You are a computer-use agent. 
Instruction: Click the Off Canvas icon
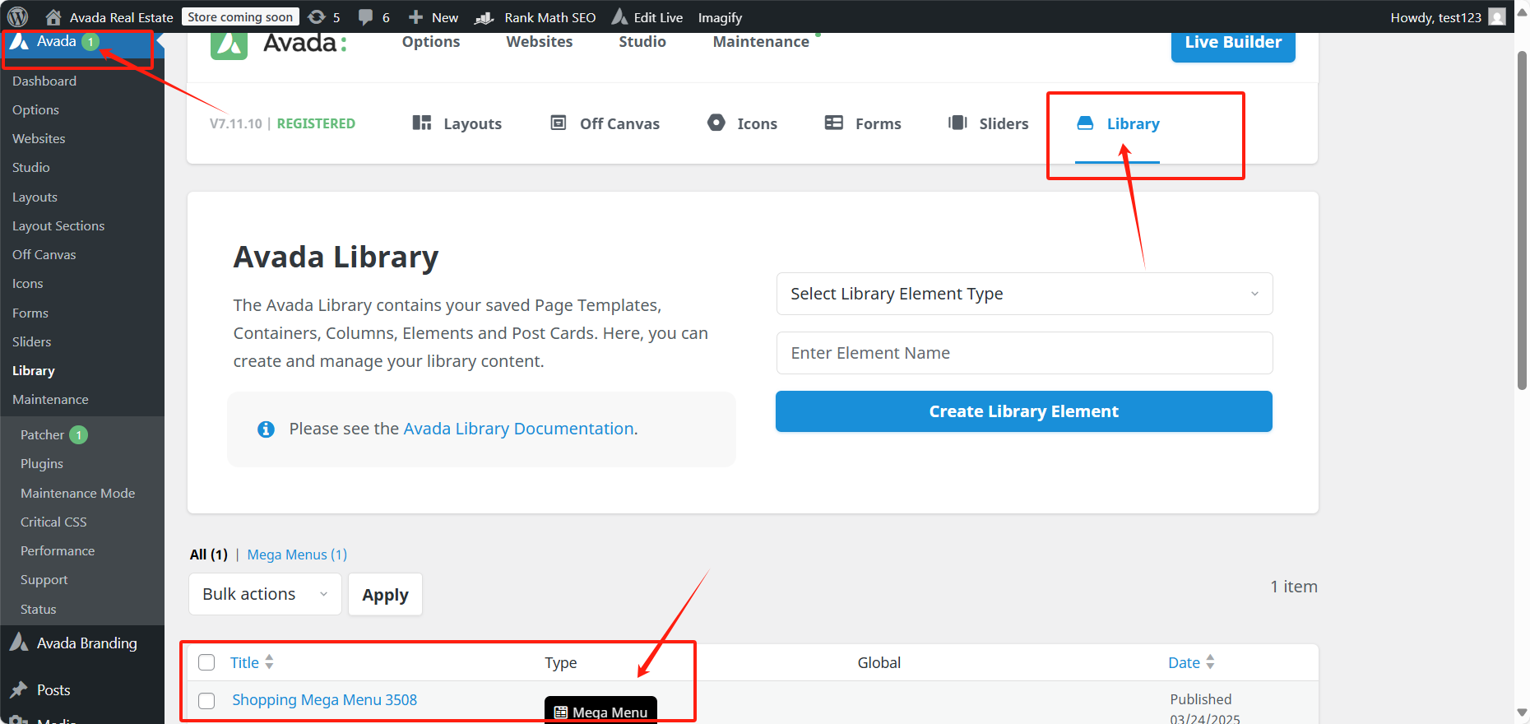click(x=559, y=123)
